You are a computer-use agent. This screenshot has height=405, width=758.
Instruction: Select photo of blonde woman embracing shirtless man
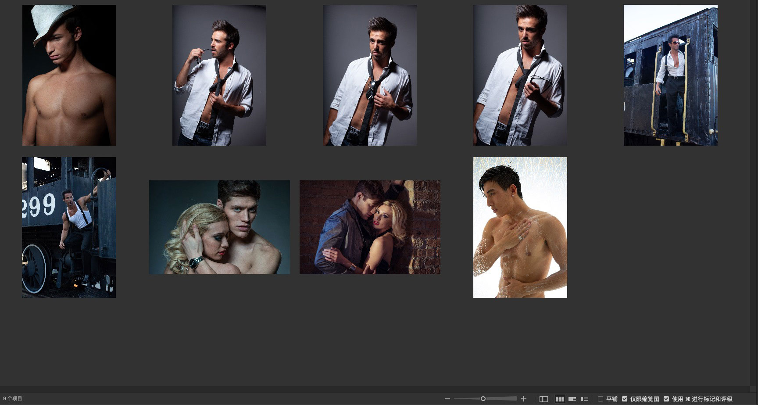tap(219, 227)
